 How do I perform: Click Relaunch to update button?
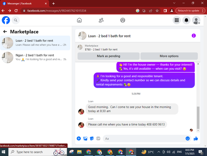click(x=188, y=11)
